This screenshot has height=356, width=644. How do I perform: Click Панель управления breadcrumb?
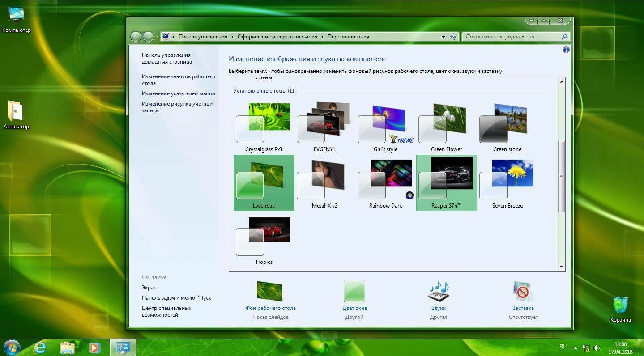point(203,37)
